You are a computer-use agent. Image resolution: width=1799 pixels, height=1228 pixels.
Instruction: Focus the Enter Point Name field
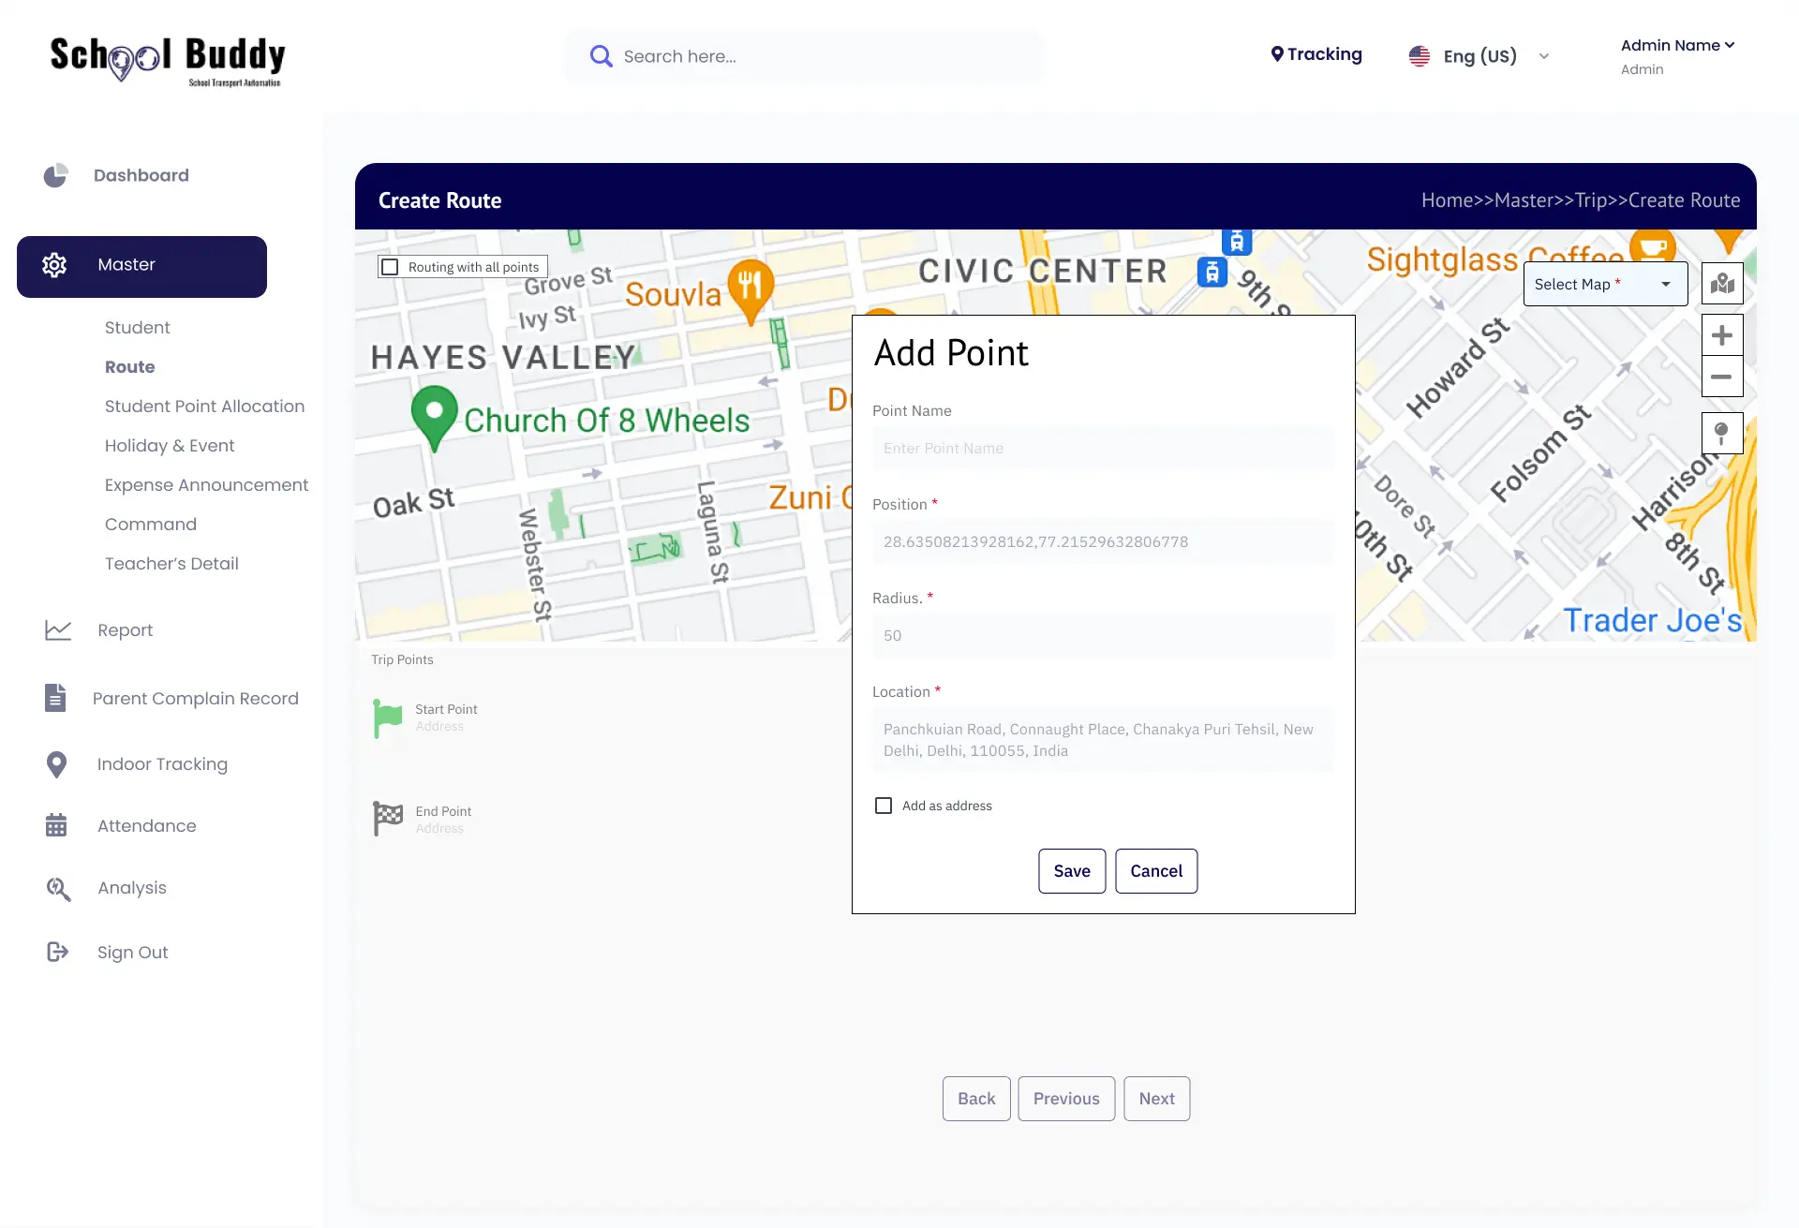click(x=1103, y=449)
